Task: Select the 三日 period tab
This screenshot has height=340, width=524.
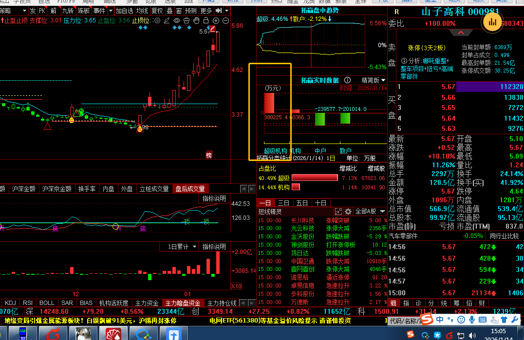Action: point(284,203)
